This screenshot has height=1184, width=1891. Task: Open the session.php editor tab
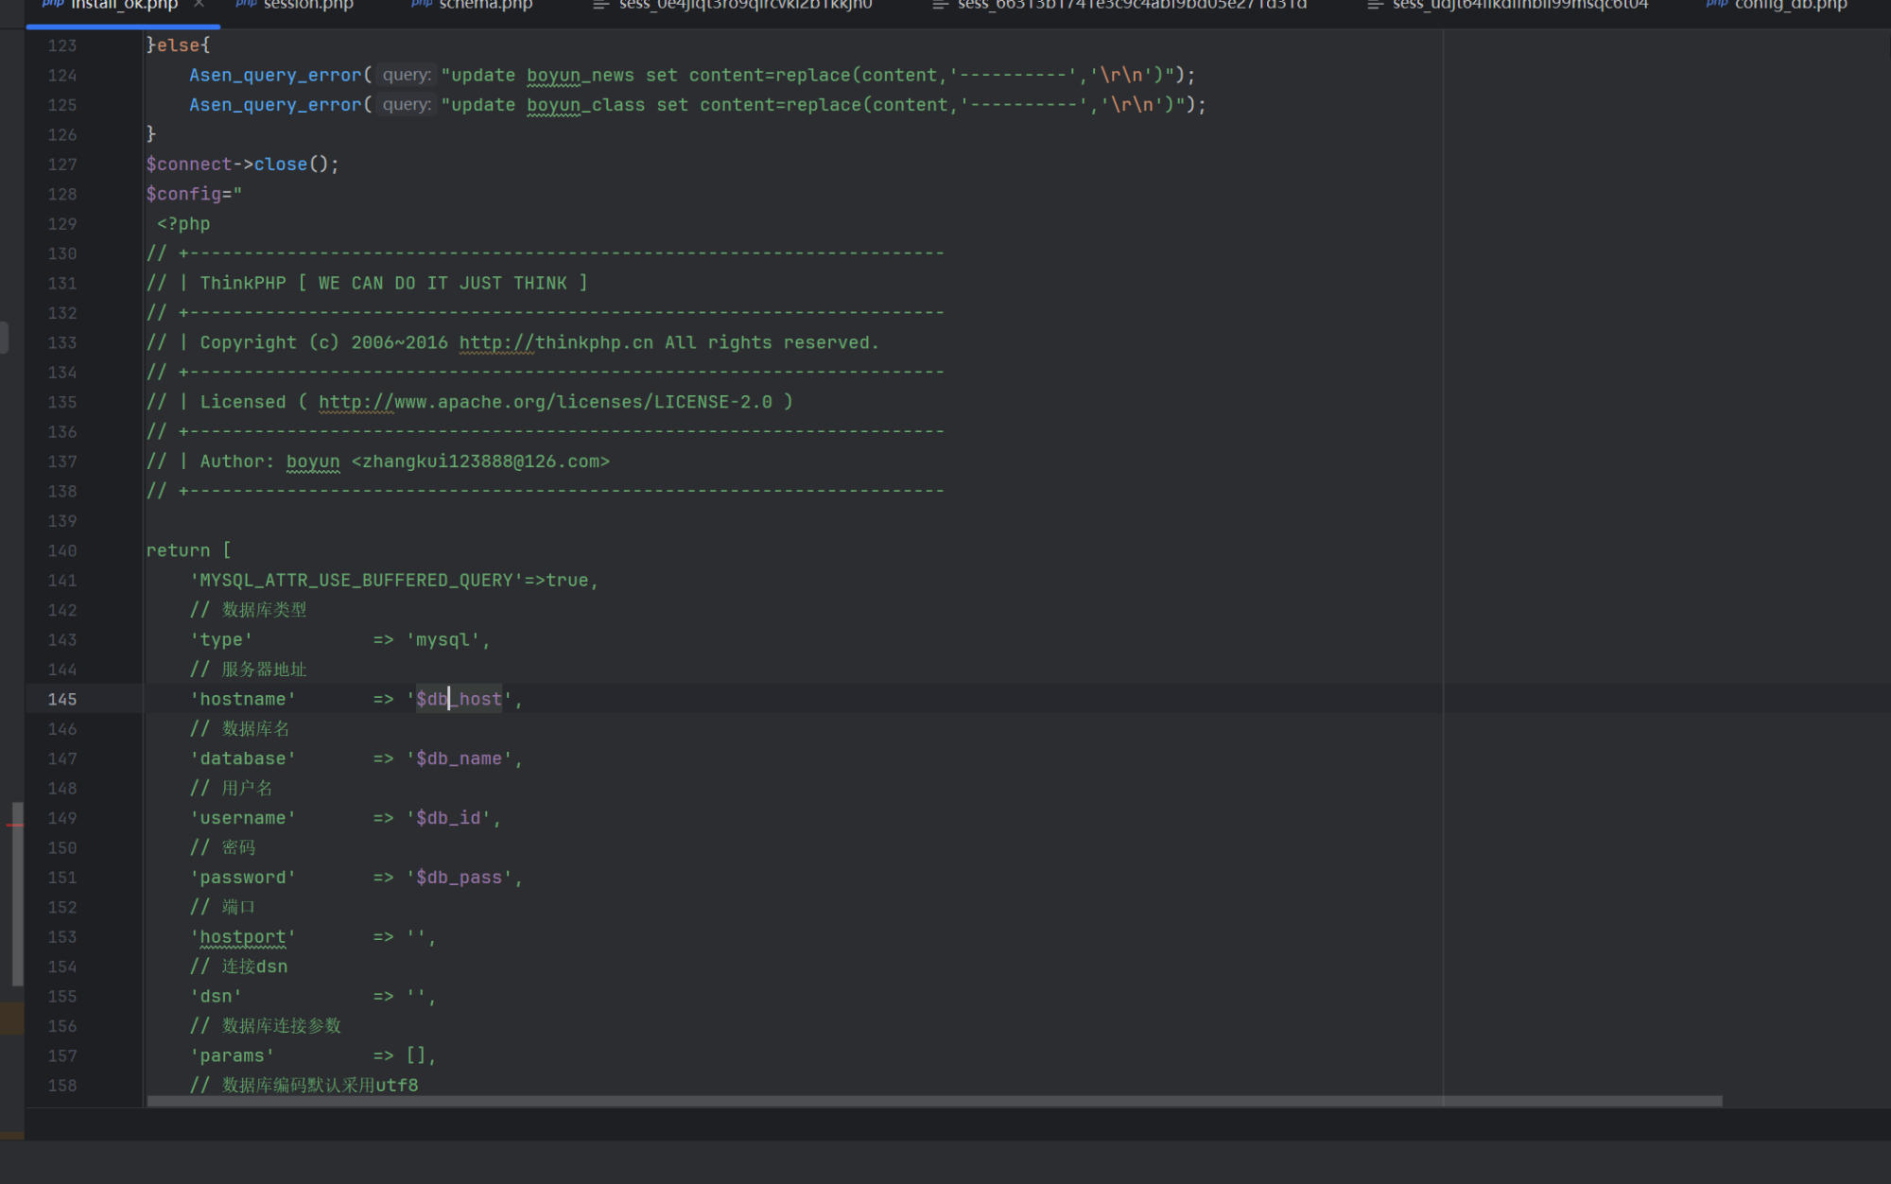click(x=295, y=6)
